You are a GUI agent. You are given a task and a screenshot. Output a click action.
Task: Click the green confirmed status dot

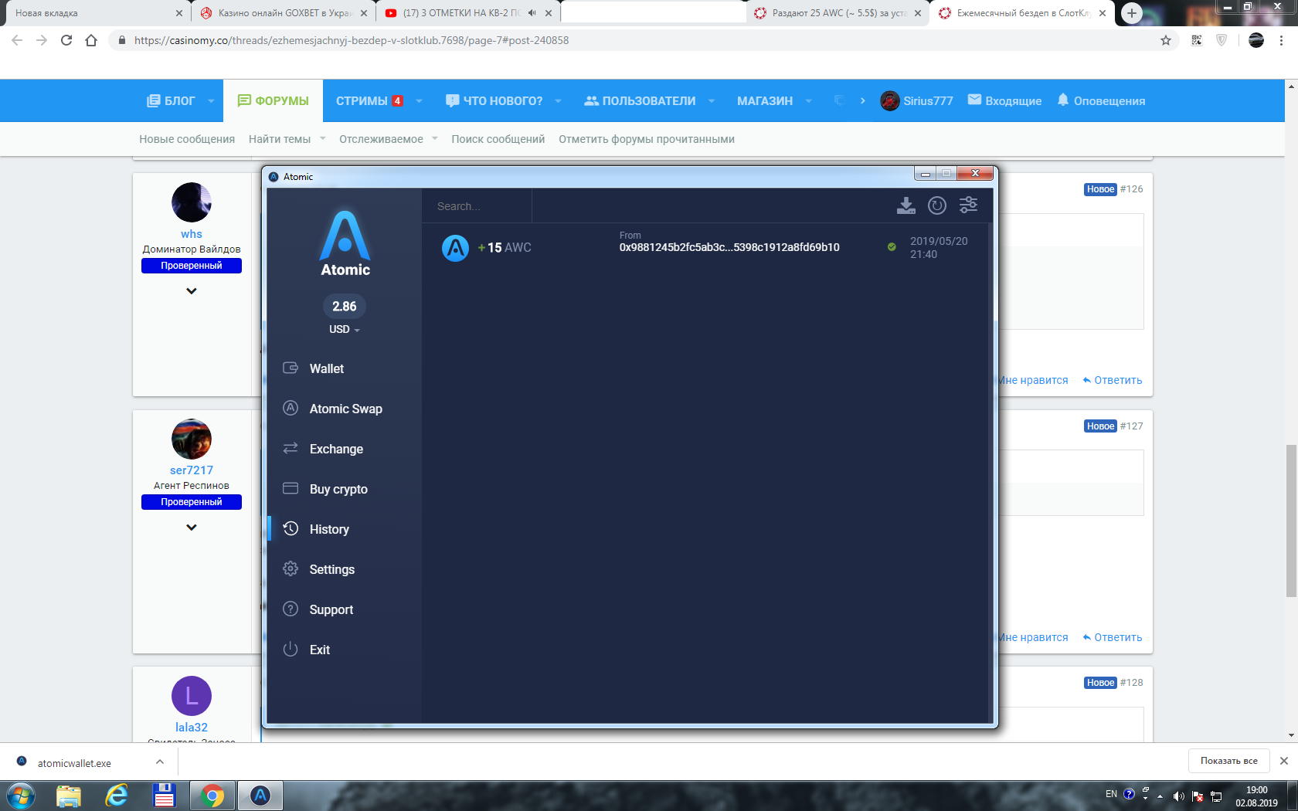point(892,247)
